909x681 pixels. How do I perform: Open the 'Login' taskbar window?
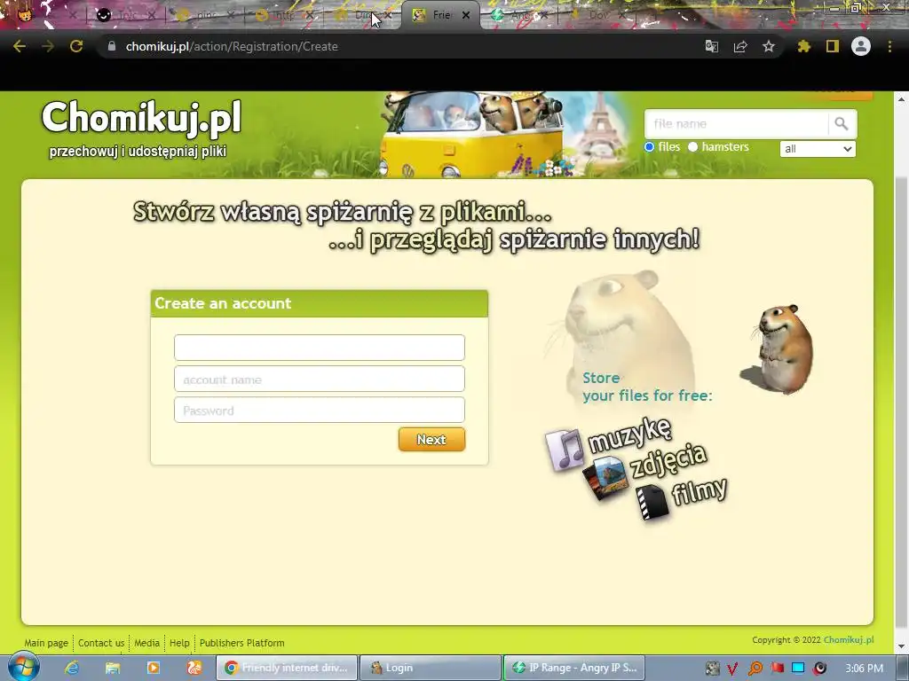pos(431,668)
